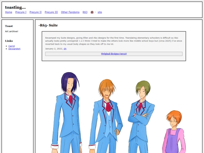Click the -R63- Suite heading

point(48,25)
